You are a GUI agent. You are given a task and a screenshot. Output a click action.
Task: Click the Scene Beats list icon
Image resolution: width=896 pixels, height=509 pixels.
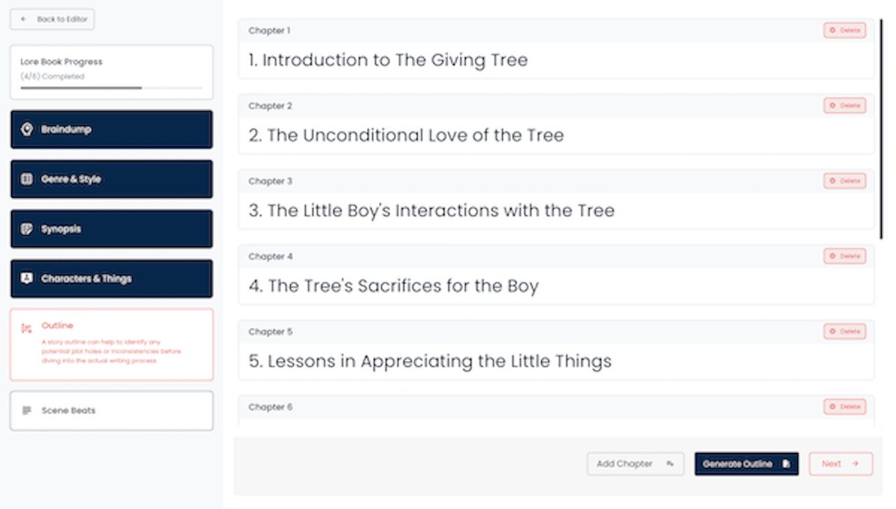tap(27, 410)
